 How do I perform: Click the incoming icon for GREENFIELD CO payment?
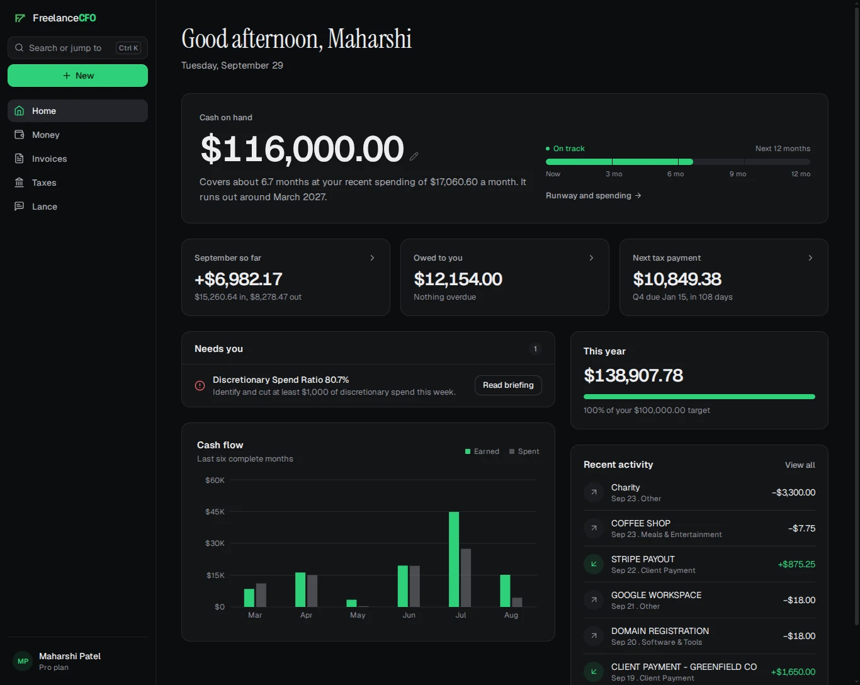pos(594,672)
